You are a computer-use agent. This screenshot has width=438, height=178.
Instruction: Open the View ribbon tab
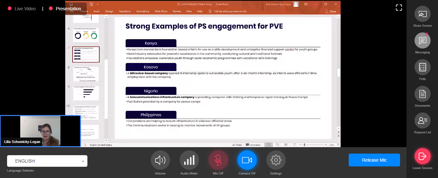189,11
